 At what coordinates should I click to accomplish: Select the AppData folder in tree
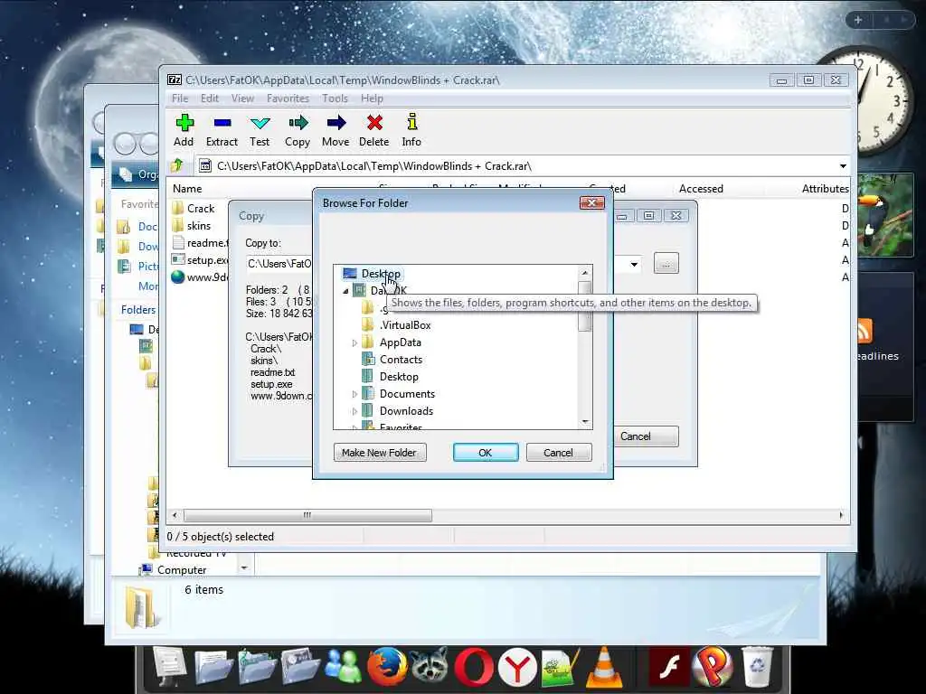[400, 342]
